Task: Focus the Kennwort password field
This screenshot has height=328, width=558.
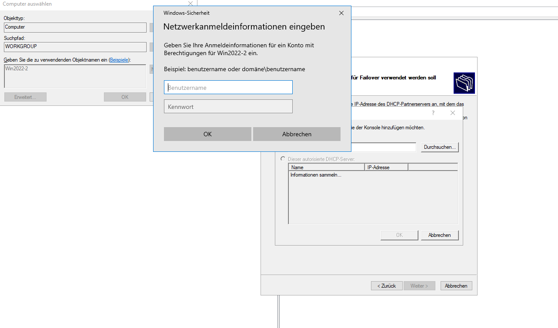Action: [x=228, y=106]
